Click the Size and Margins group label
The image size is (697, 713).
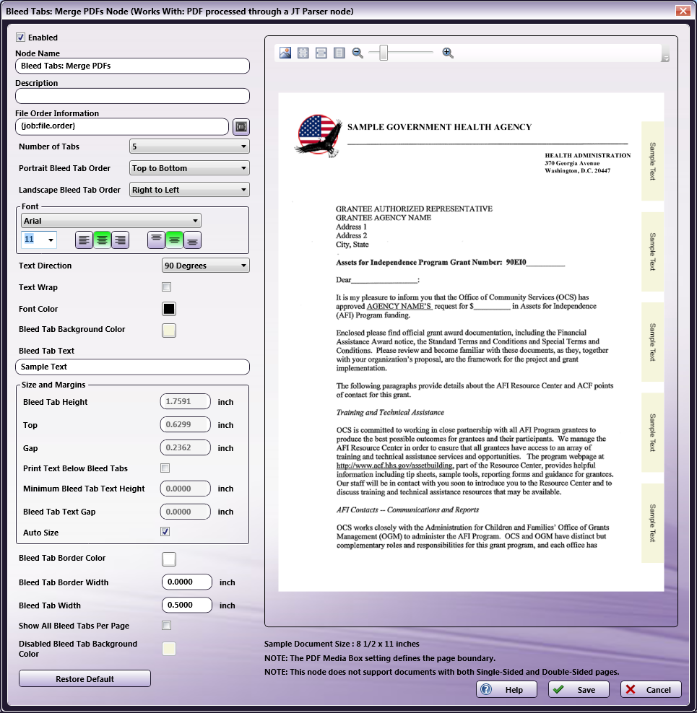tap(53, 385)
